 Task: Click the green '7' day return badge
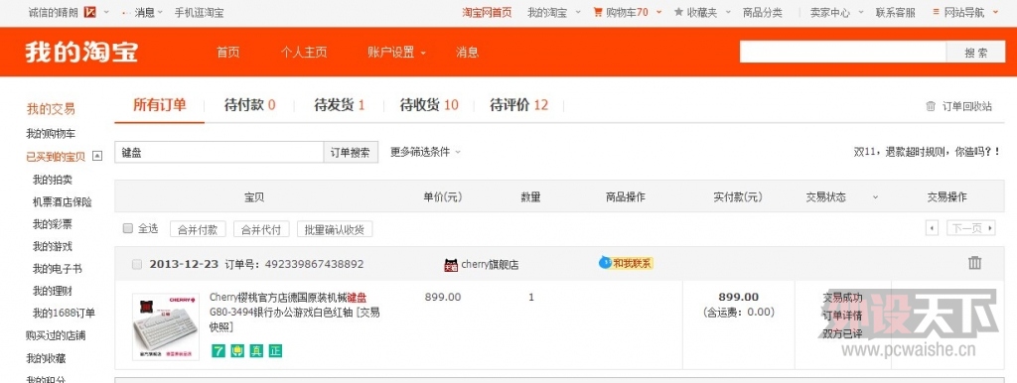pyautogui.click(x=218, y=350)
